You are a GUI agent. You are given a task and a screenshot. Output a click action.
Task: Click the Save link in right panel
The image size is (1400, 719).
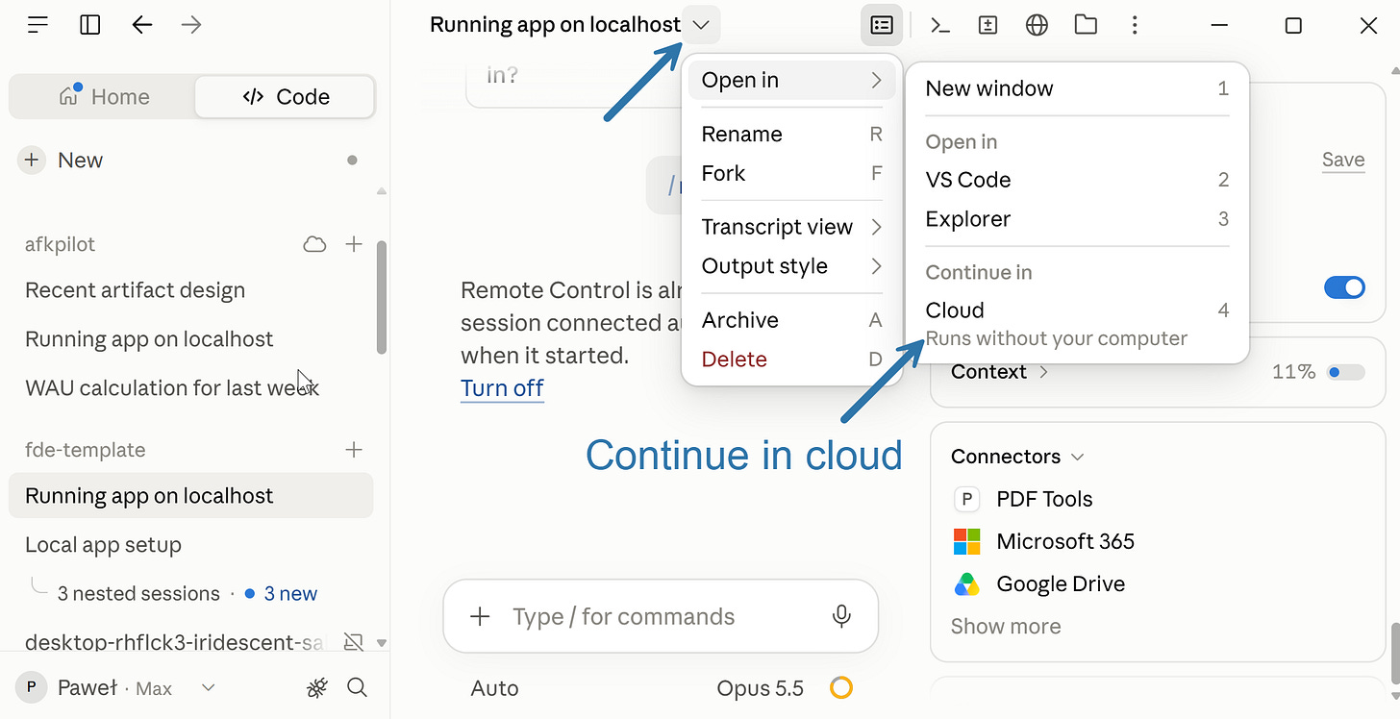coord(1343,160)
